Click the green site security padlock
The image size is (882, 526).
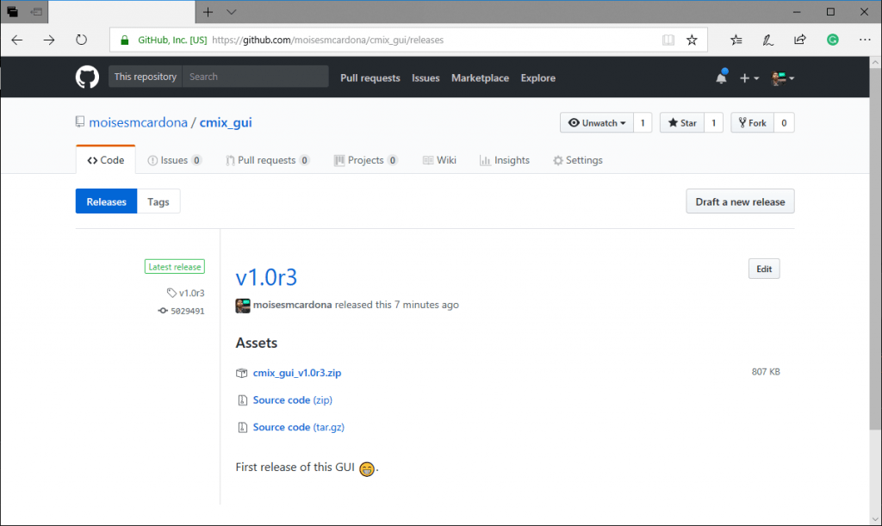click(125, 40)
